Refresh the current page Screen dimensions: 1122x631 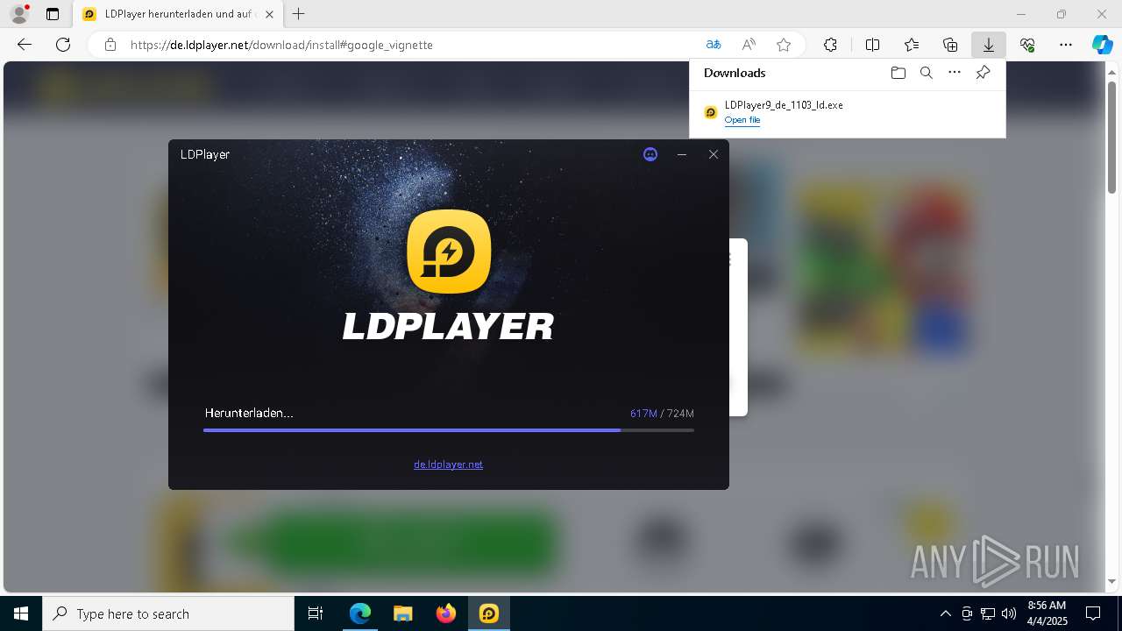63,45
